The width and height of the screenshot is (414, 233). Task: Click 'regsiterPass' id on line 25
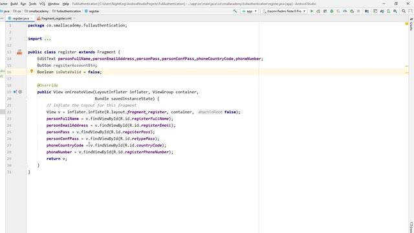pyautogui.click(x=136, y=132)
